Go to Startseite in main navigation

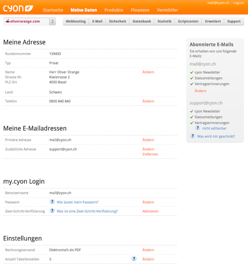point(53,10)
